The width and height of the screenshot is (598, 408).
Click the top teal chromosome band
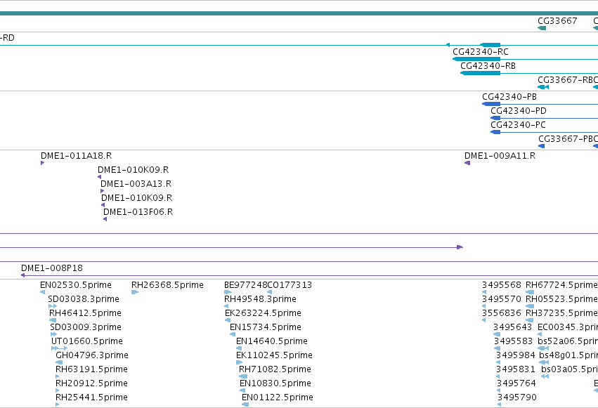tap(299, 13)
